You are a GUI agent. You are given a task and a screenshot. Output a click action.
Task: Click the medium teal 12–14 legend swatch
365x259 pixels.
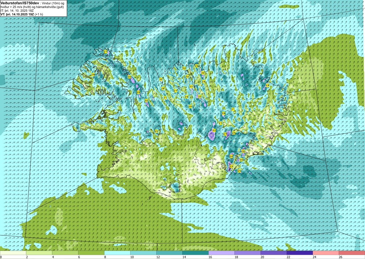pyautogui.click(x=169, y=253)
